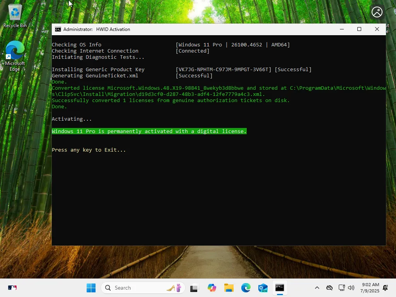Open Task View from the taskbar
The image size is (396, 297).
(x=194, y=288)
